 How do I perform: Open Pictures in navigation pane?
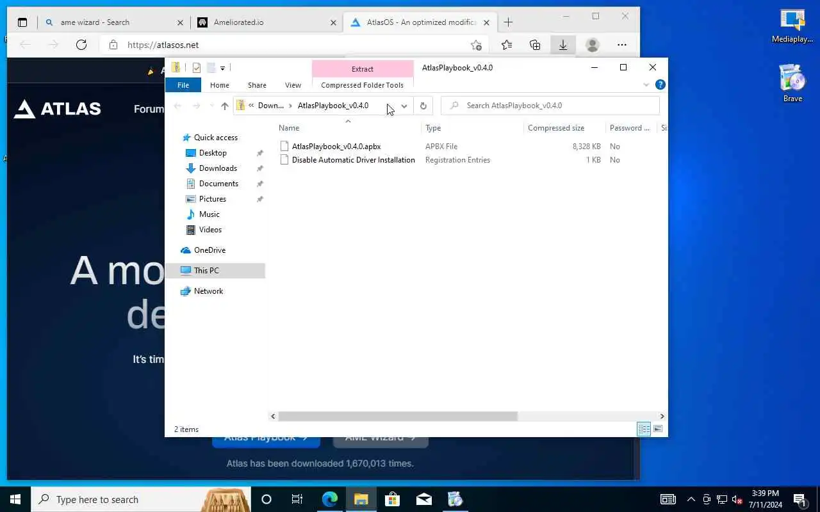pyautogui.click(x=212, y=199)
